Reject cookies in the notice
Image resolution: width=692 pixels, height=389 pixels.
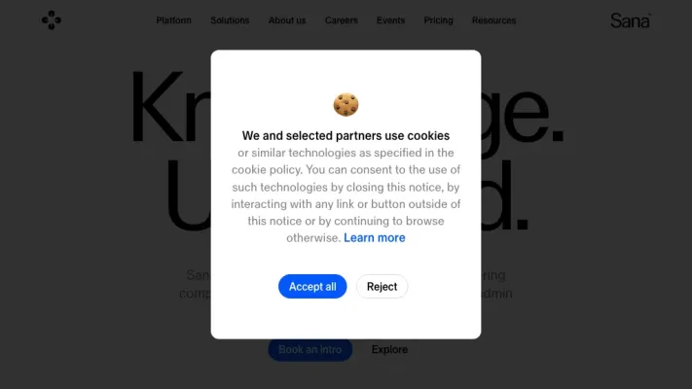(382, 286)
